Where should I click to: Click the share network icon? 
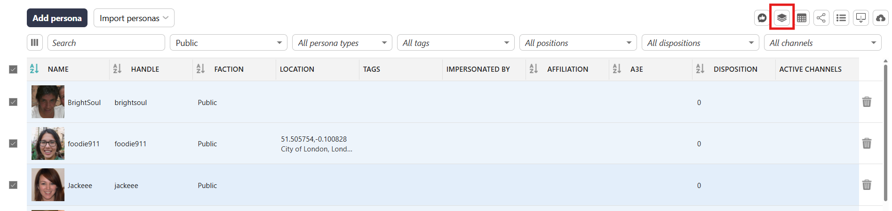(x=821, y=18)
